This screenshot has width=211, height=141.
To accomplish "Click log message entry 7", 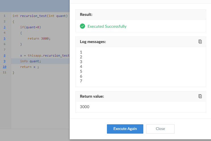I will (x=81, y=81).
